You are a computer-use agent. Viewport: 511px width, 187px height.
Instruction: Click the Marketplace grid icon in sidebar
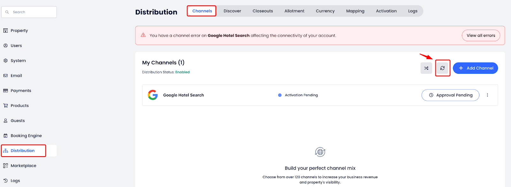5,166
